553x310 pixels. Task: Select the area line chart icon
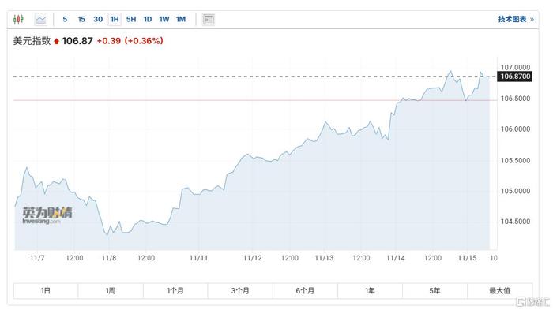41,19
